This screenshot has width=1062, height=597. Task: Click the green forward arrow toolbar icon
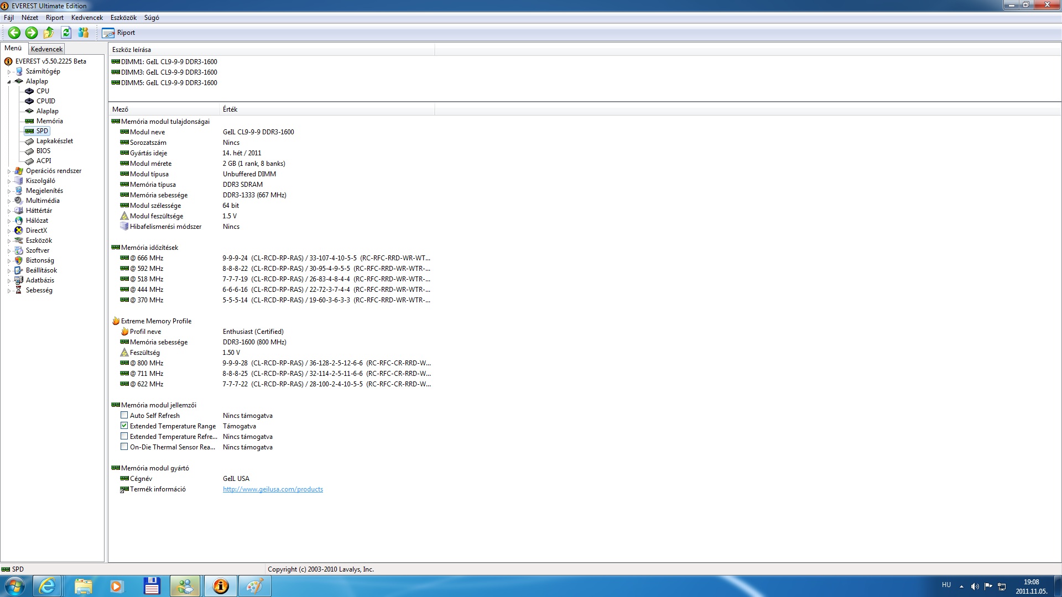(32, 33)
